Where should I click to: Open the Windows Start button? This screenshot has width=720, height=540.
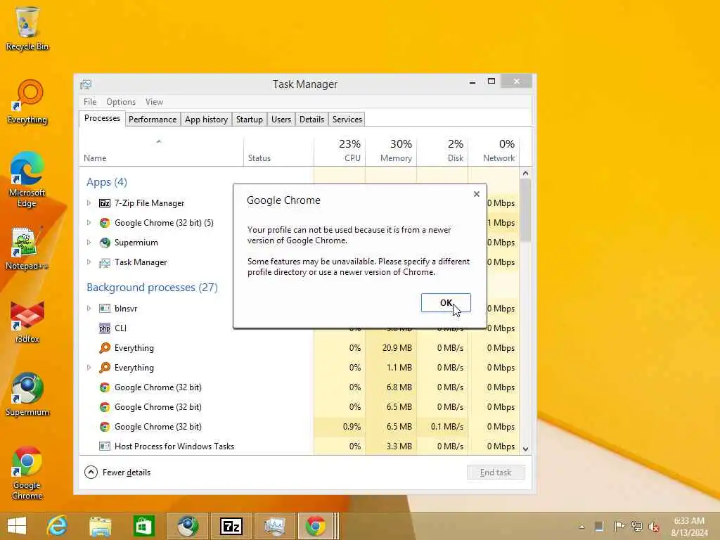17,526
